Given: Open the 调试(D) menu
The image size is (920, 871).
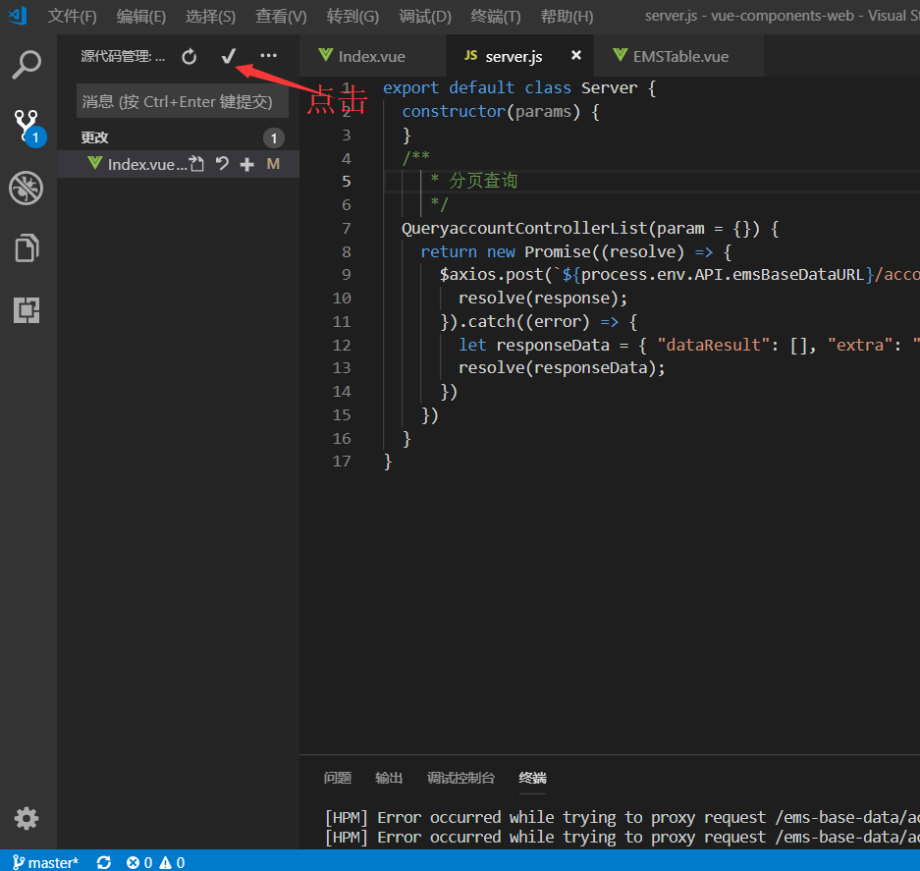Looking at the screenshot, I should (x=425, y=16).
